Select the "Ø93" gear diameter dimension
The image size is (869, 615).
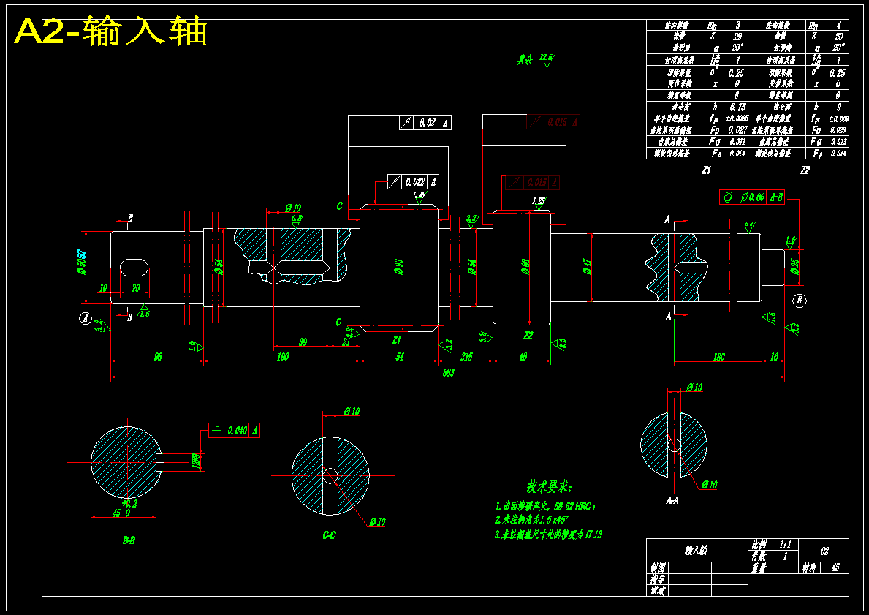[x=398, y=267]
